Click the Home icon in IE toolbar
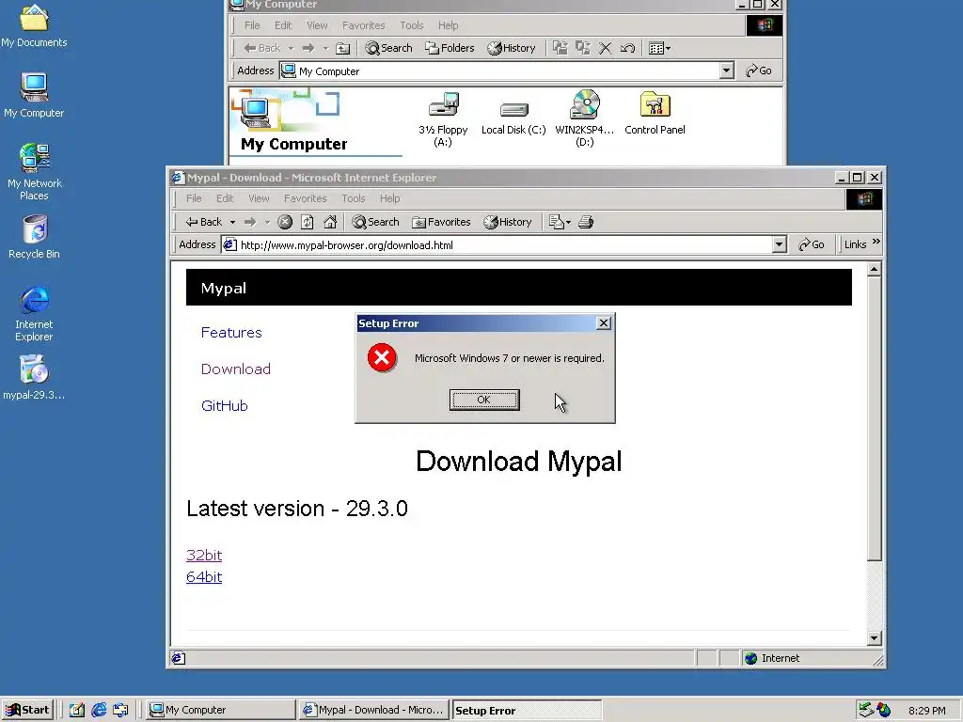This screenshot has width=963, height=722. point(330,222)
